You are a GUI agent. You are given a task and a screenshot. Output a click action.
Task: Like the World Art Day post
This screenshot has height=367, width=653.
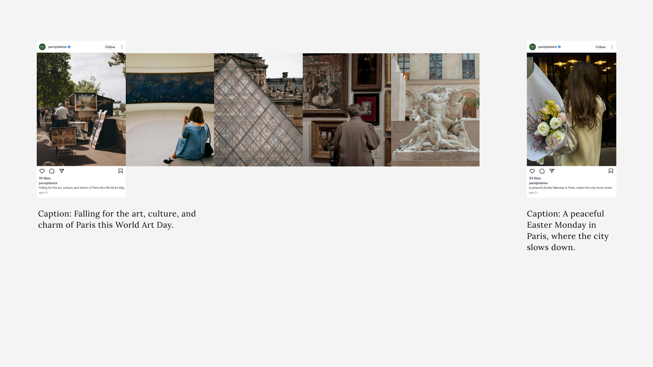[42, 171]
